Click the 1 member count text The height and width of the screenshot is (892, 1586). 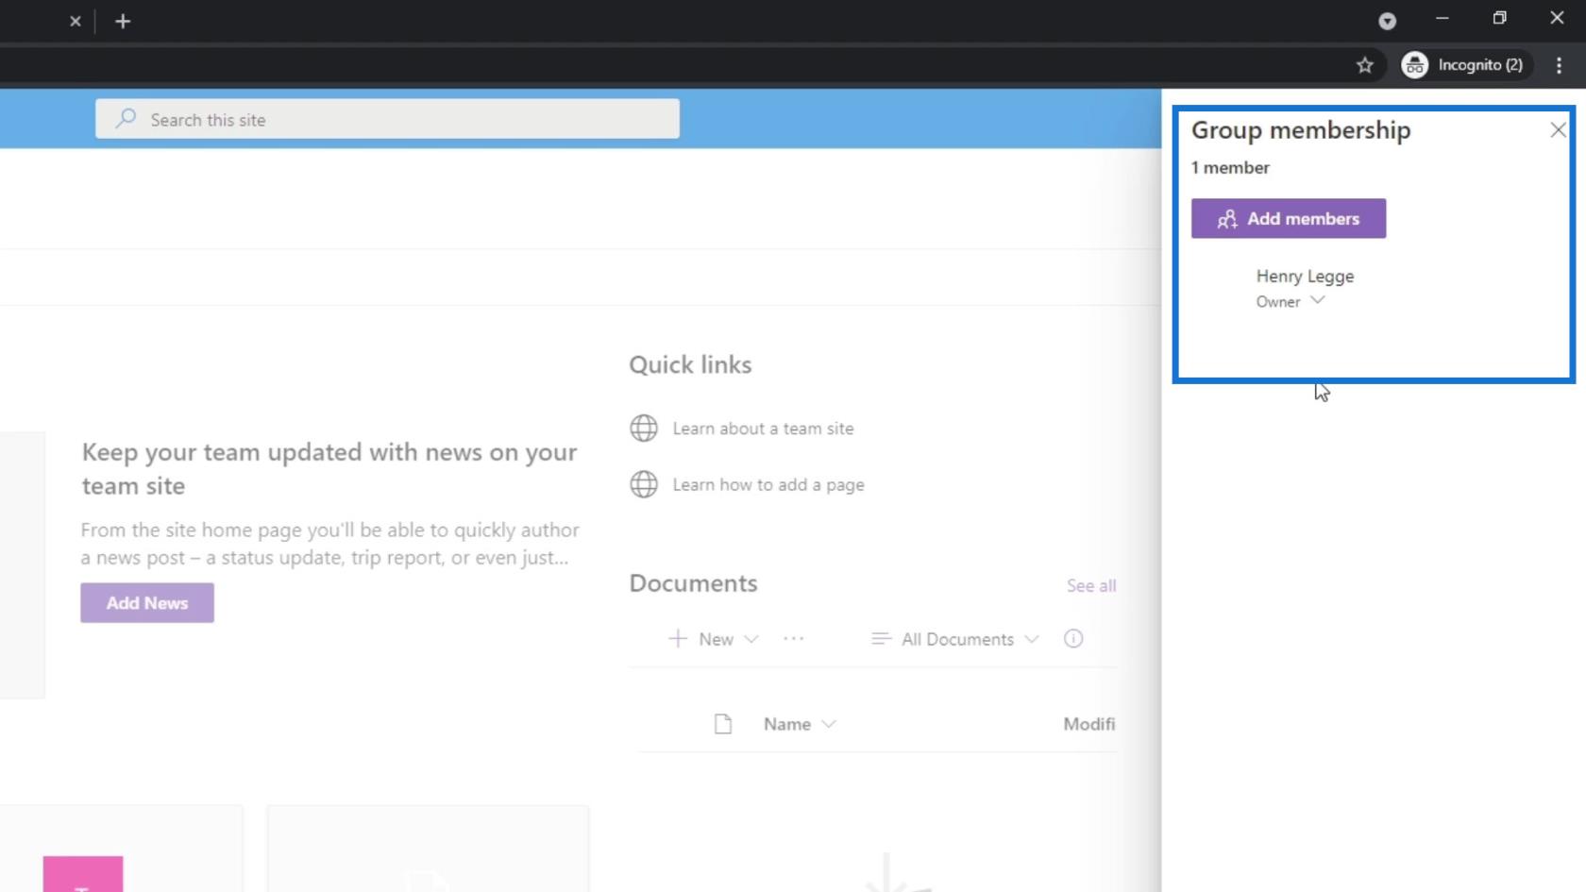[1230, 167]
